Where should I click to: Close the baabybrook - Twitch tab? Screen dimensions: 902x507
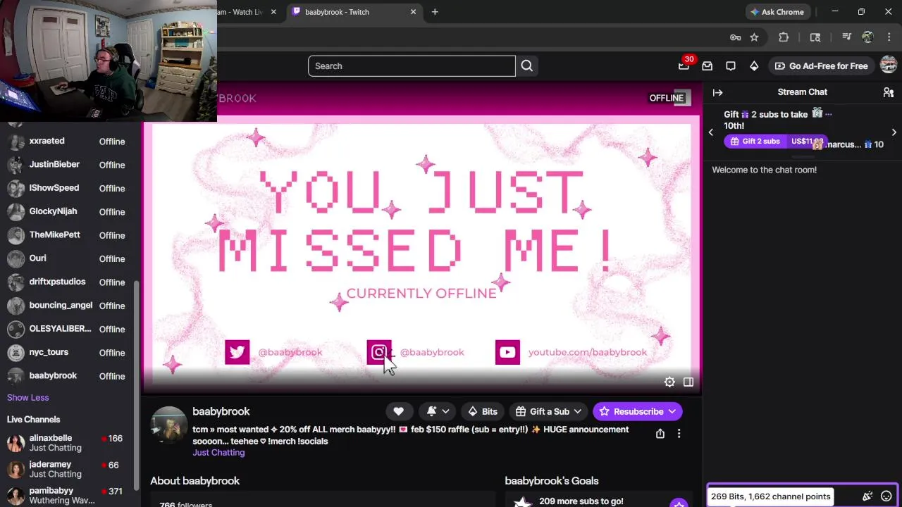[413, 12]
